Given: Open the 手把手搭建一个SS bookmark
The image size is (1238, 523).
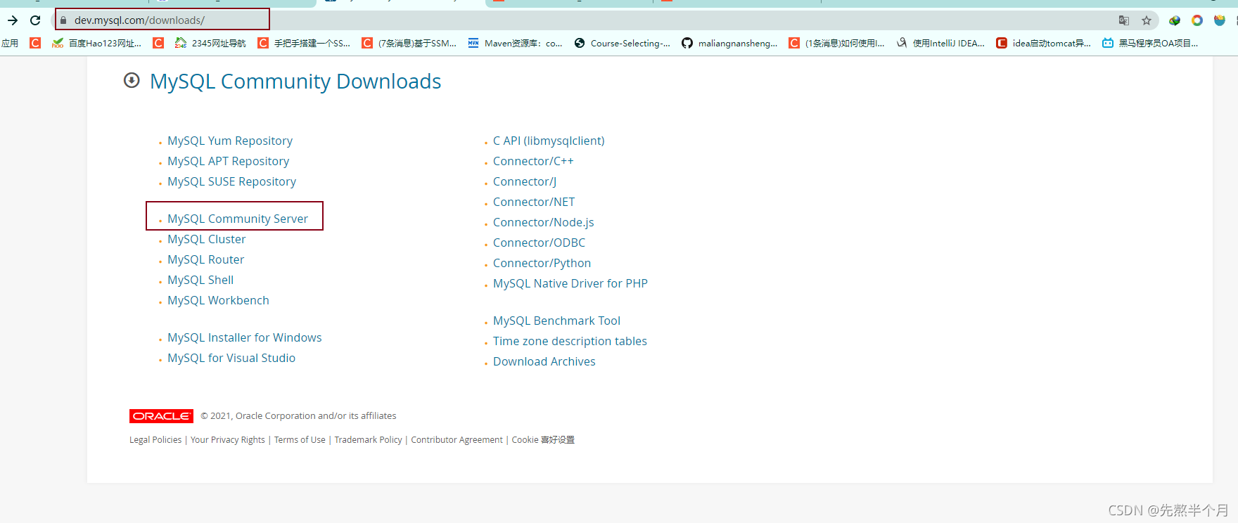Looking at the screenshot, I should click(x=304, y=44).
